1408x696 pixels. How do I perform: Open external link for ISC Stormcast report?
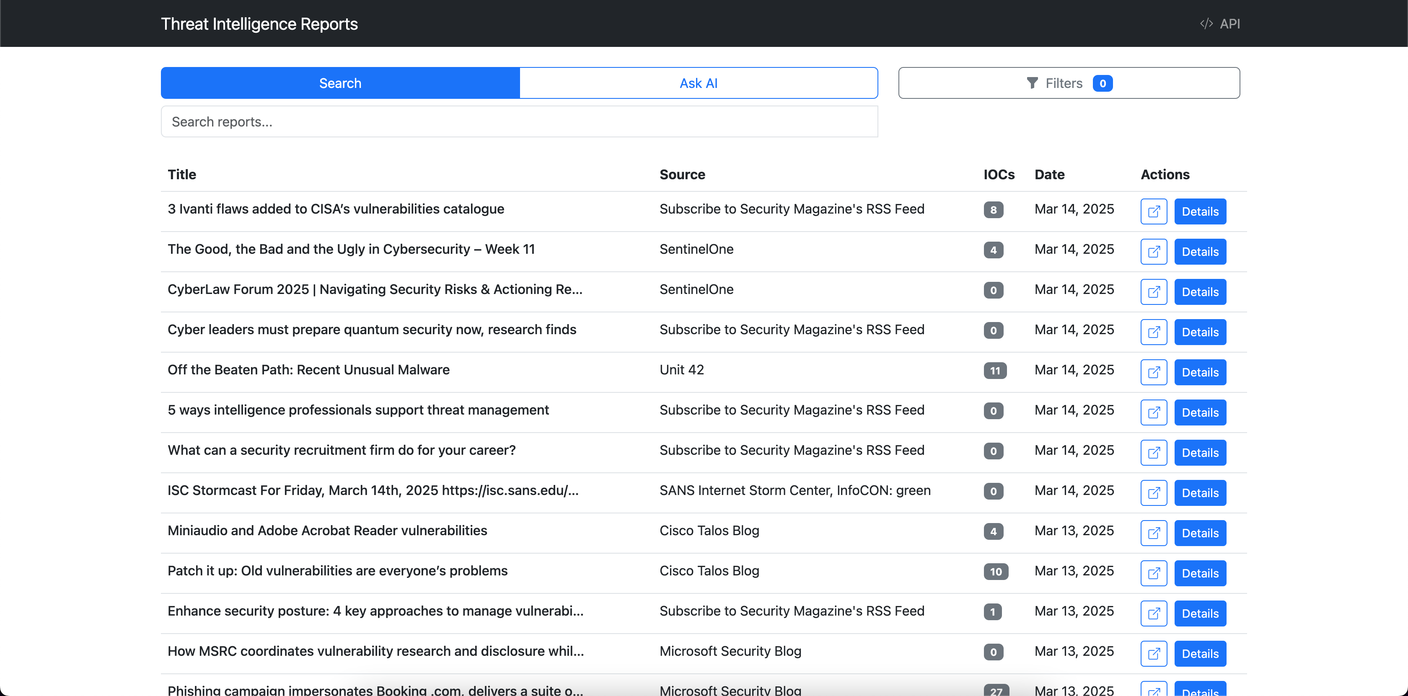coord(1153,493)
